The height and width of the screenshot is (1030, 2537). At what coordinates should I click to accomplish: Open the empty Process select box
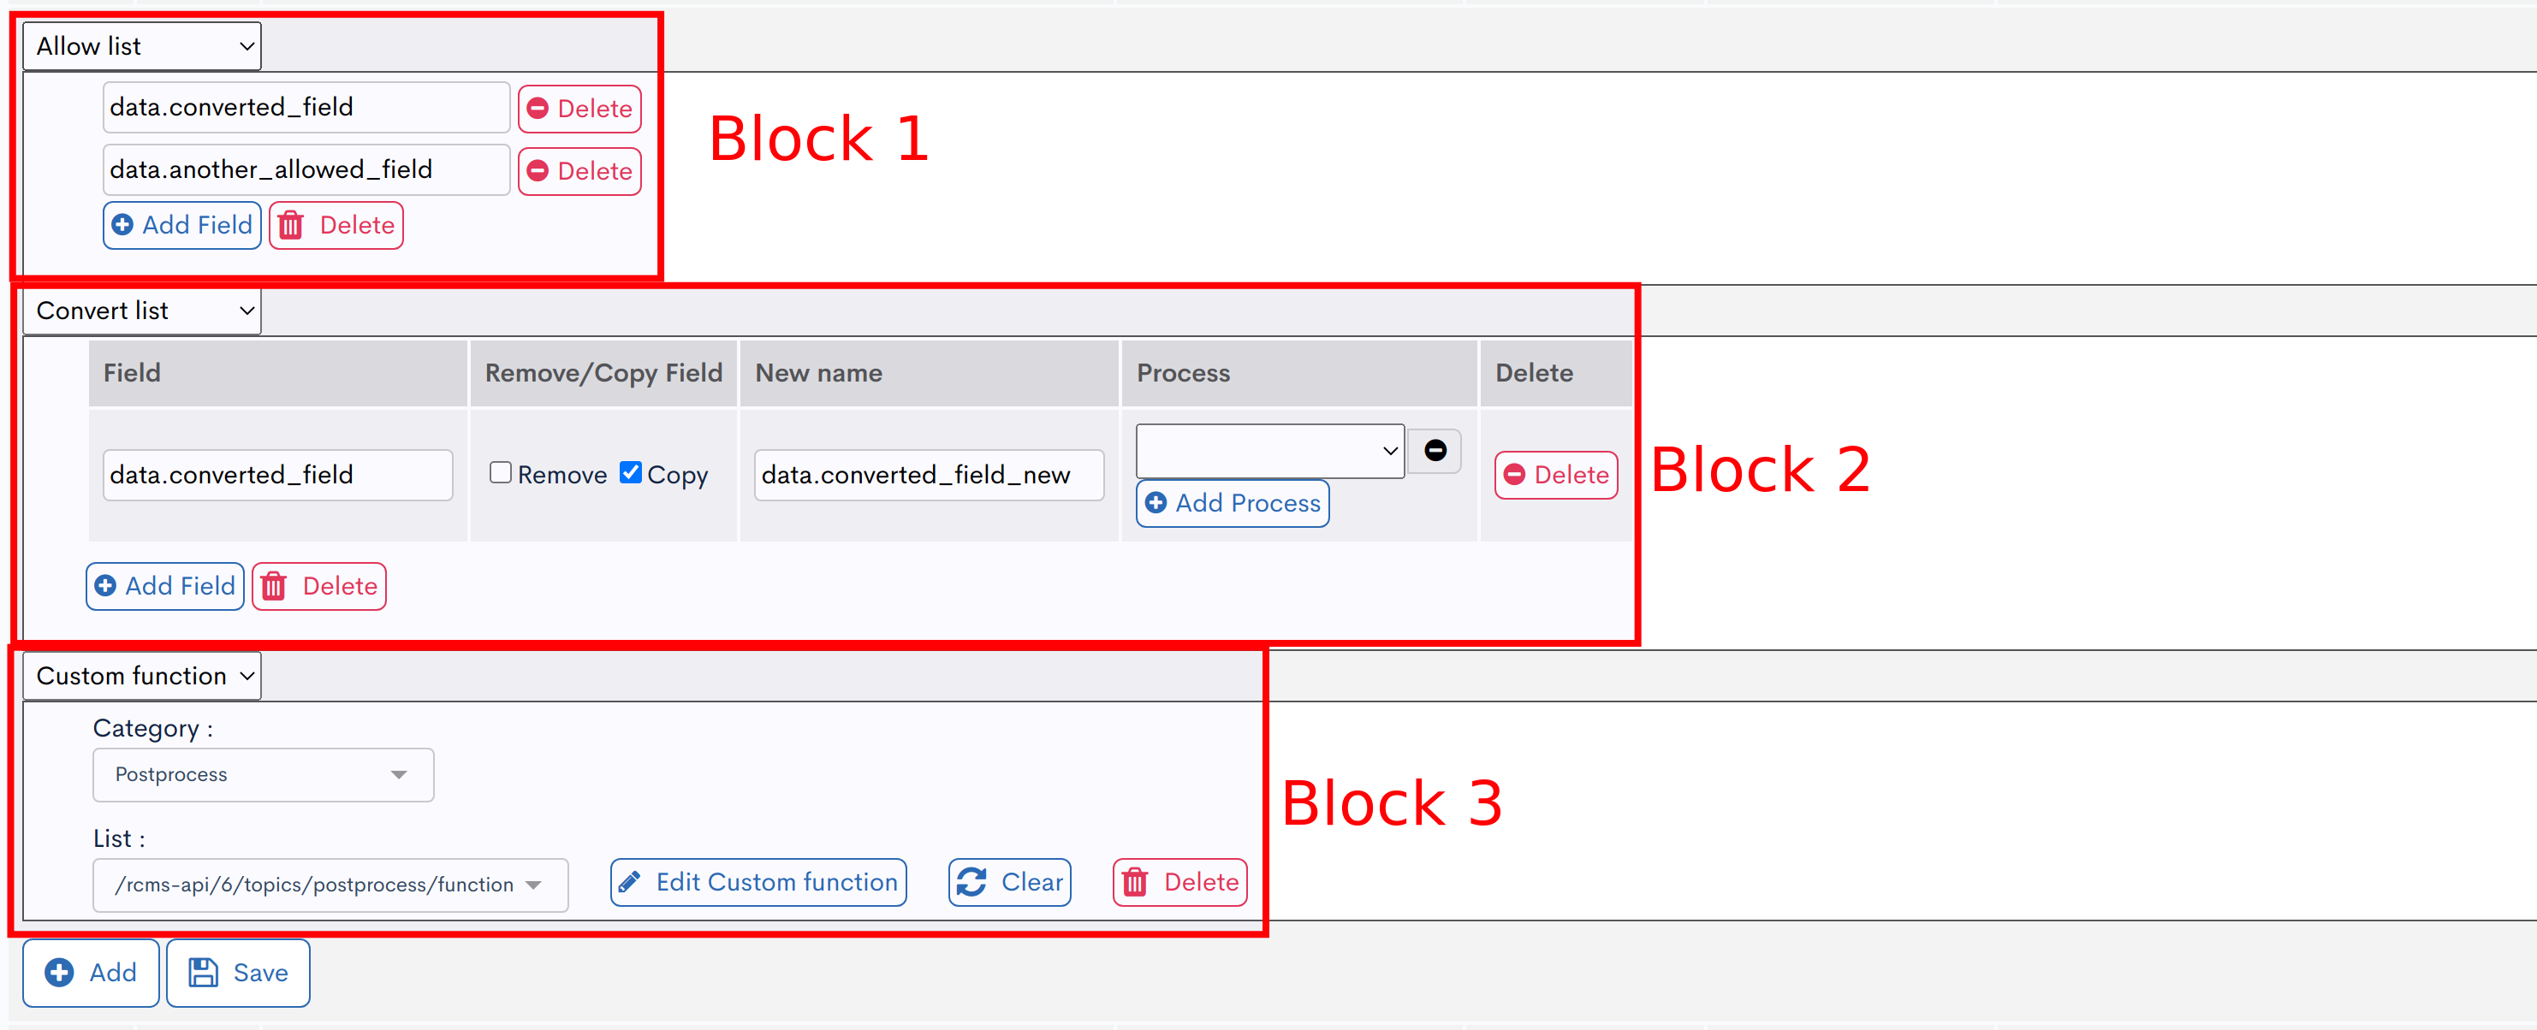pos(1269,451)
